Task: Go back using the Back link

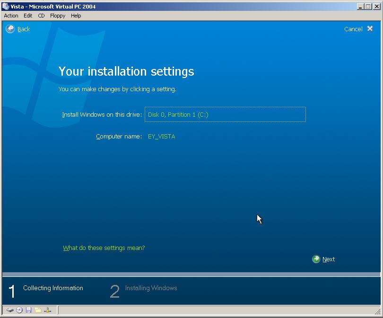Action: [x=24, y=29]
